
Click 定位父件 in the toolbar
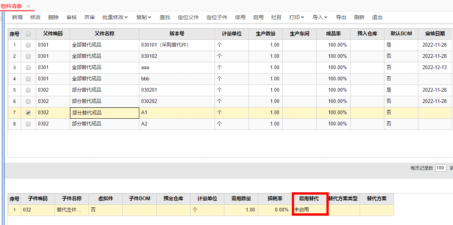pos(188,17)
